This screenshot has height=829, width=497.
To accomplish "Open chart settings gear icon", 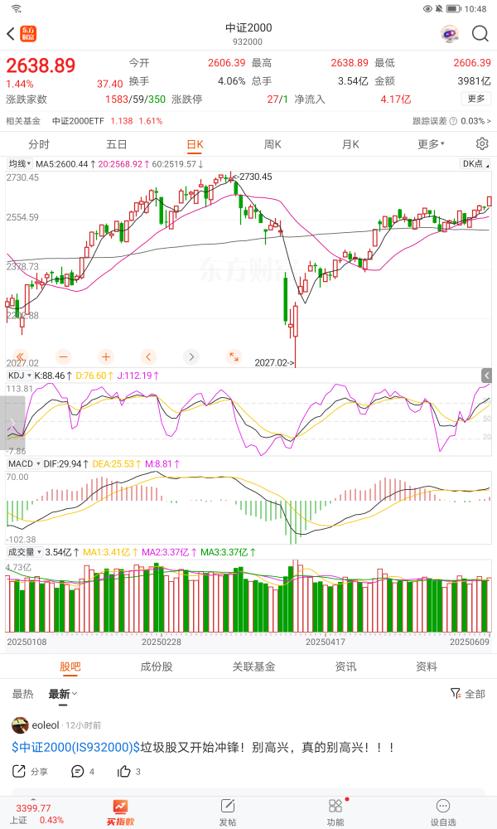I will pos(482,143).
